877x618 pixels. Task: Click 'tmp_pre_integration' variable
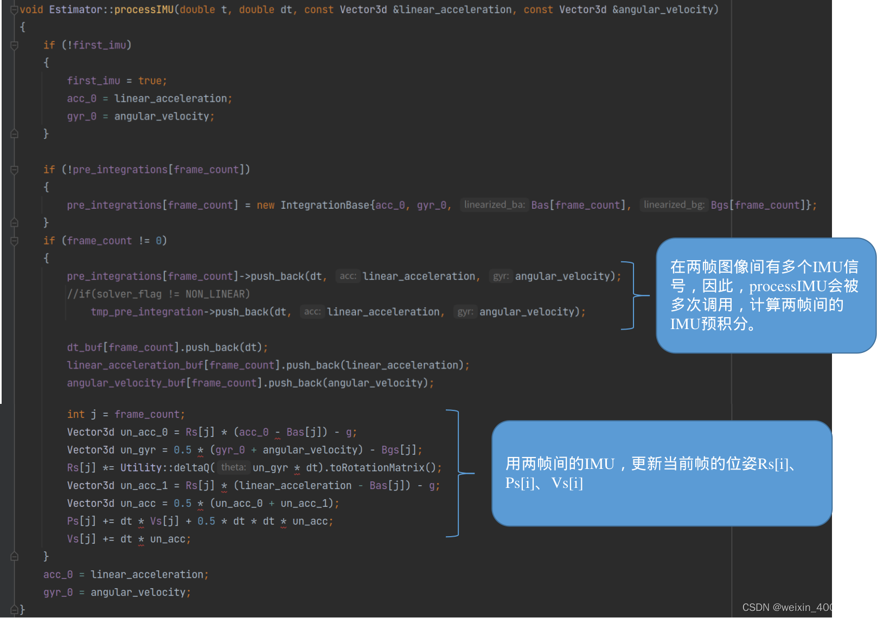coord(146,312)
